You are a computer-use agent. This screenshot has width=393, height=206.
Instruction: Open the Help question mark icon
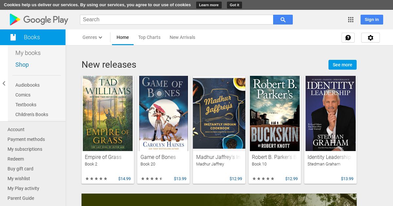tap(348, 38)
